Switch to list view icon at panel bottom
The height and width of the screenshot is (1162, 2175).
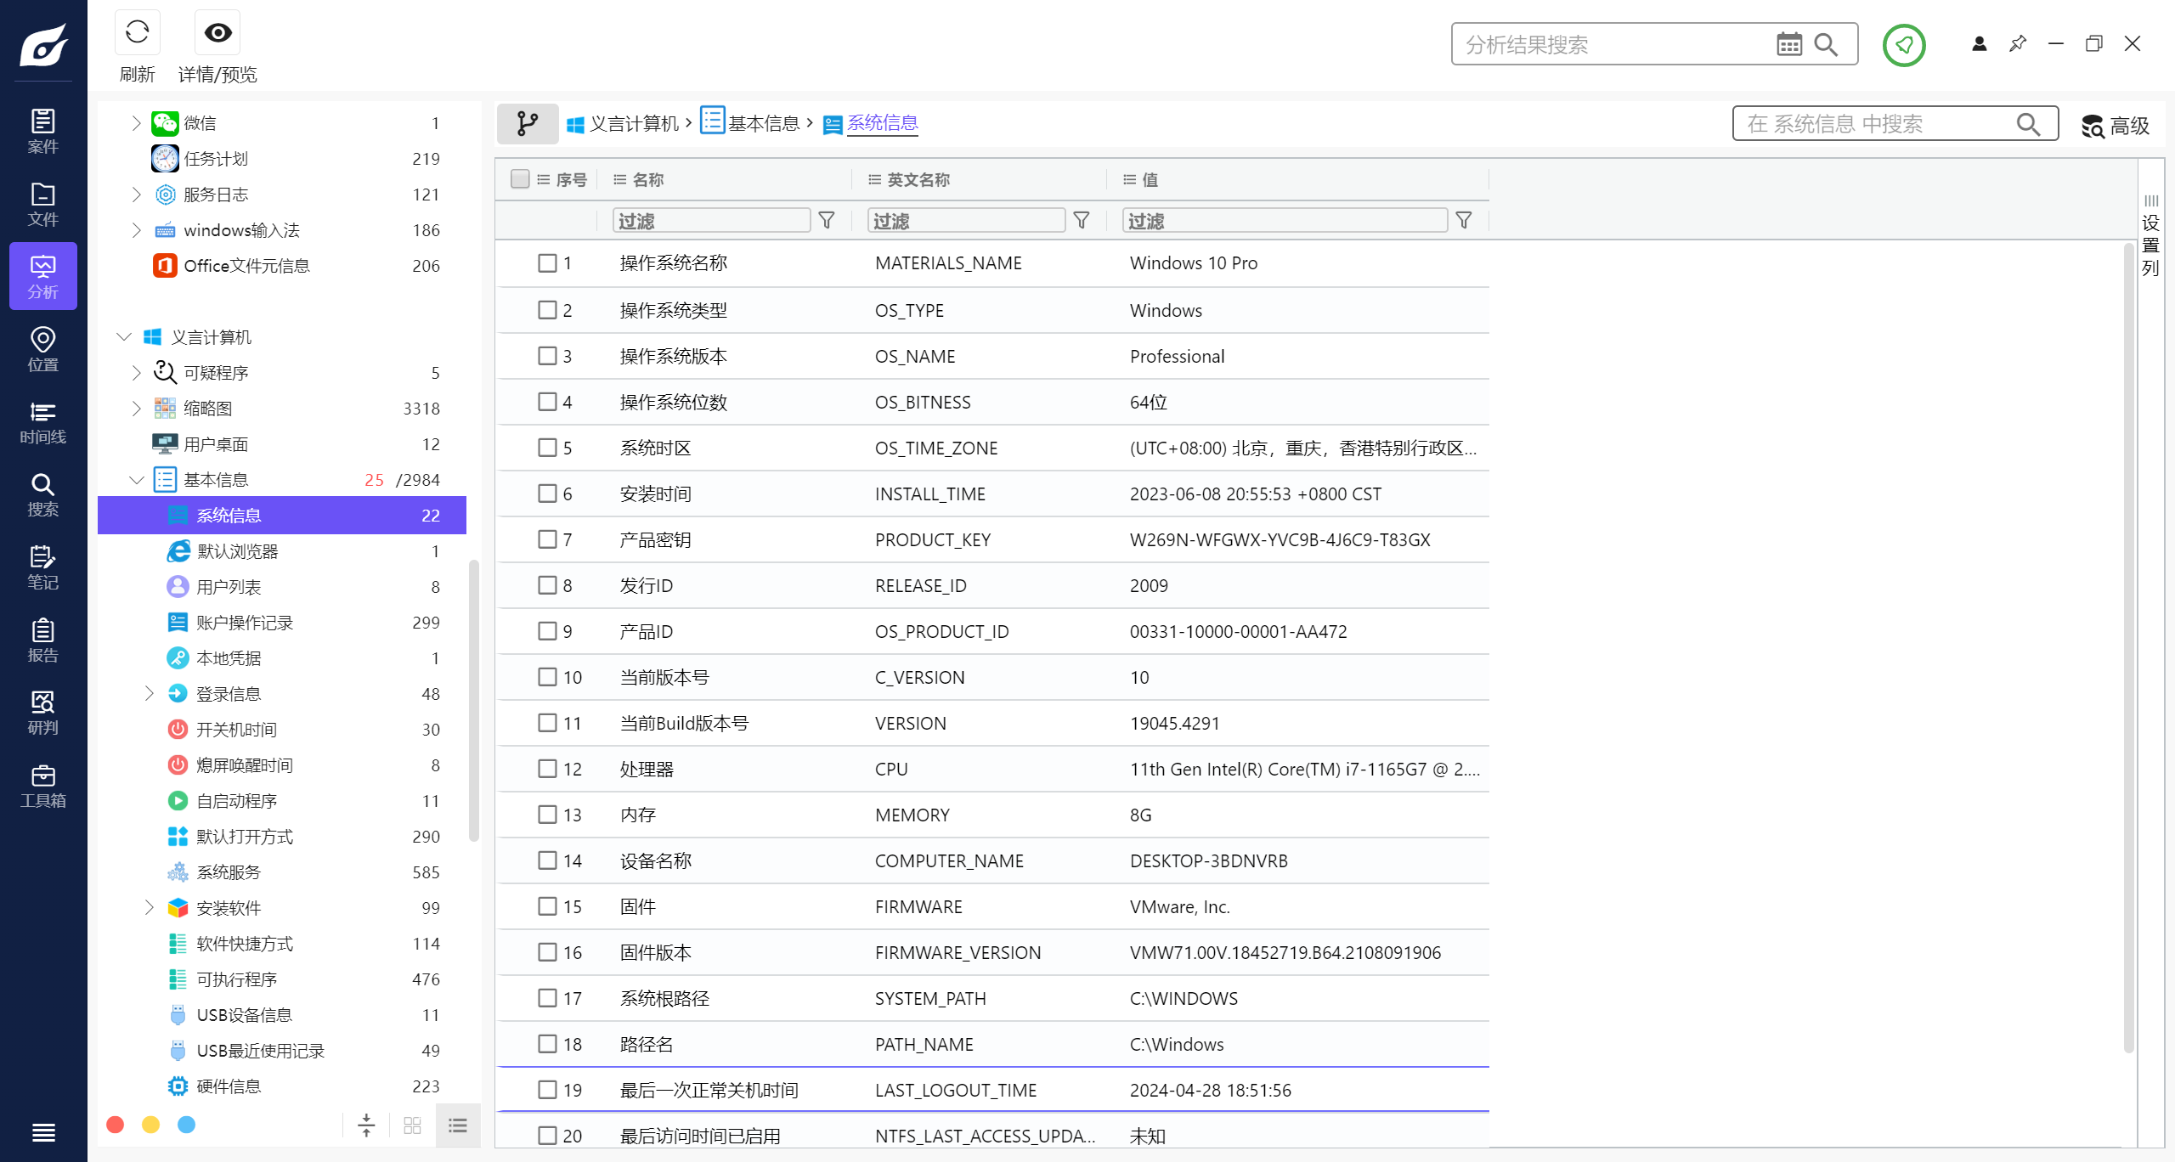(458, 1125)
